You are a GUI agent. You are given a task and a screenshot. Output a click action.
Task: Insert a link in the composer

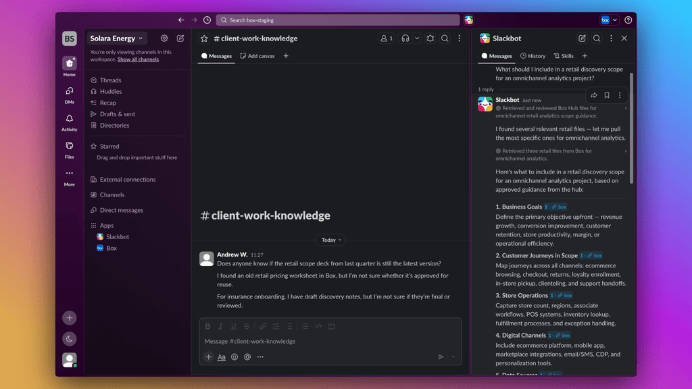point(263,326)
